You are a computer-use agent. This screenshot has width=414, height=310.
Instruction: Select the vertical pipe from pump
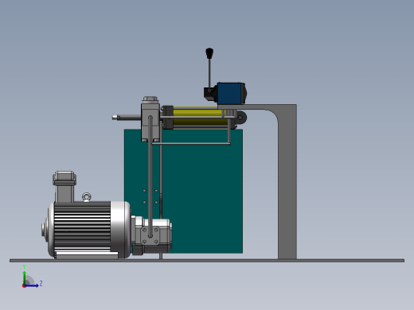pyautogui.click(x=150, y=176)
